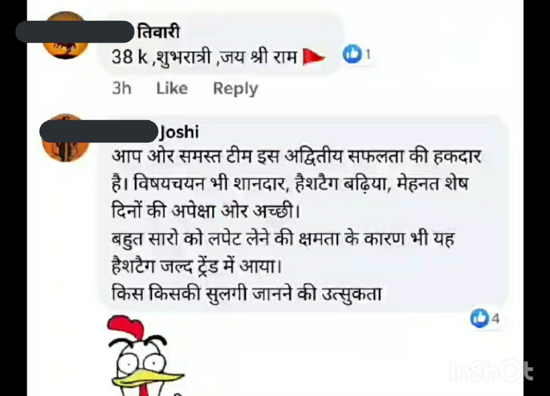Click the thumbs-up reaction icon beside first comment
Viewport: 550px width, 396px height.
(352, 54)
